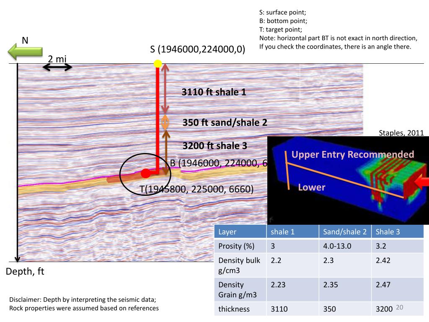Image resolution: width=429 pixels, height=322 pixels.
Task: Click the note about horizontal part BT
Action: (x=338, y=42)
